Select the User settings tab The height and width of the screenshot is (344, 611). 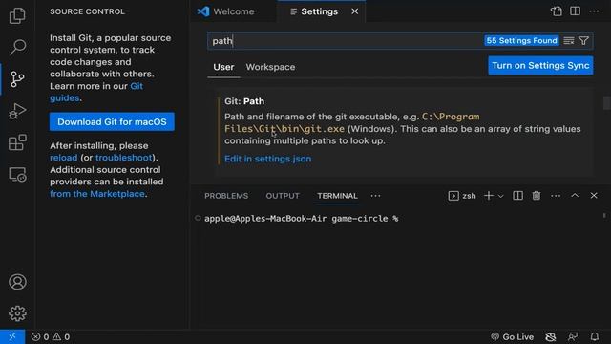click(x=223, y=67)
